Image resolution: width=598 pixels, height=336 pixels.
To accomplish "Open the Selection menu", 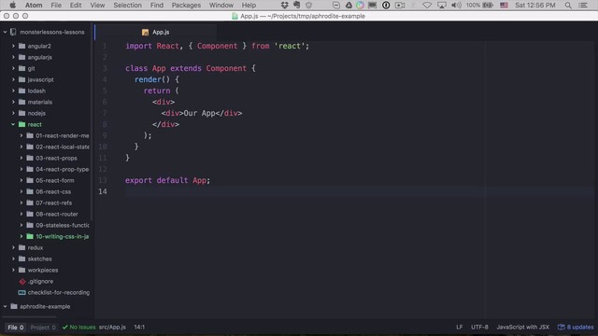I will (127, 5).
